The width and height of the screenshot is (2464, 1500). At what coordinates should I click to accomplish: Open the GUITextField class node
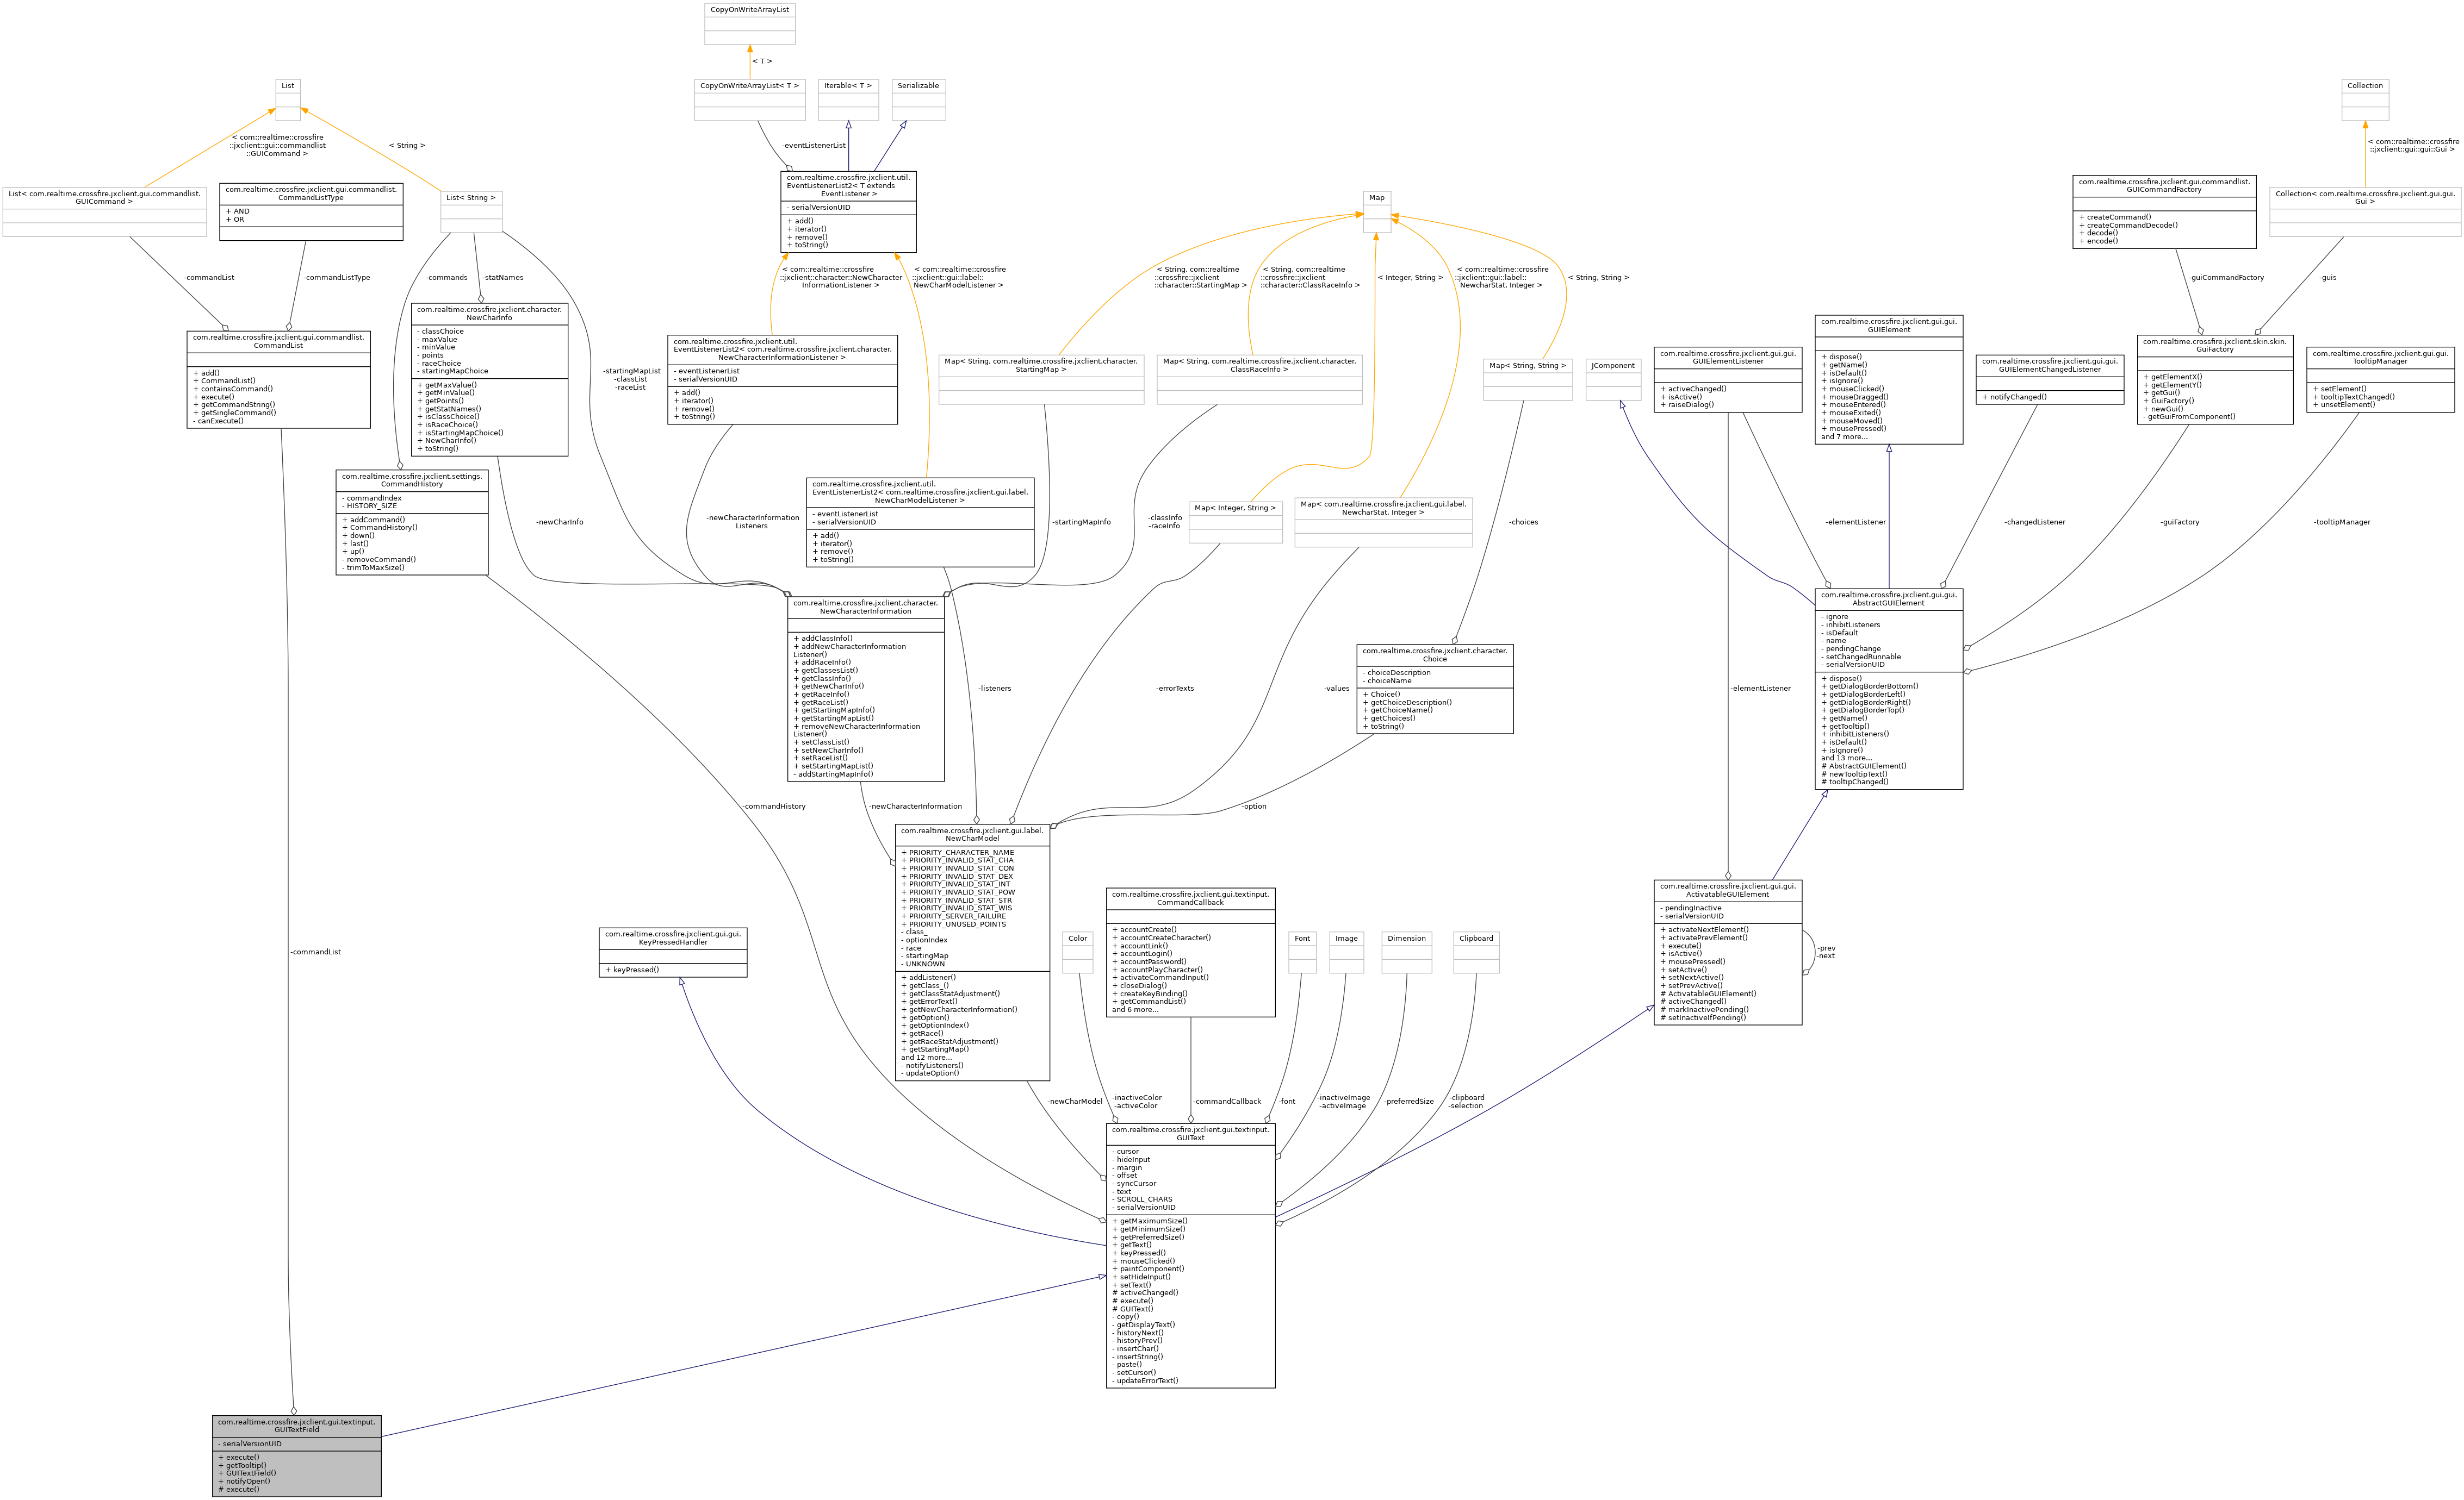pos(296,1455)
